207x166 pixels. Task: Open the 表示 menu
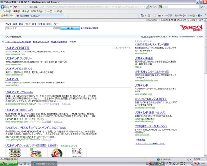(x=26, y=11)
